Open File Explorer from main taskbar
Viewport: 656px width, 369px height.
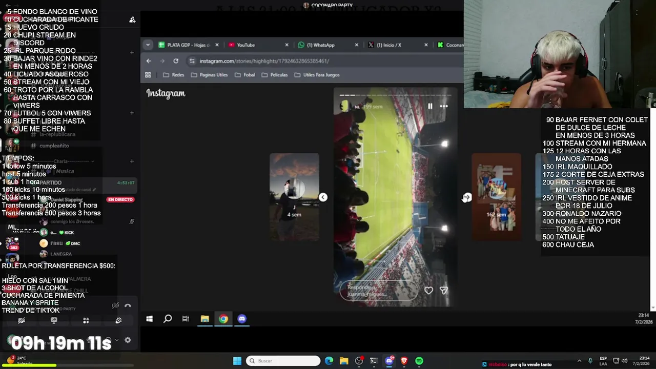click(x=344, y=361)
